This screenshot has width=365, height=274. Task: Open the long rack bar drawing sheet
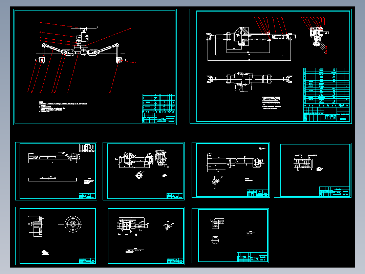(x=56, y=171)
